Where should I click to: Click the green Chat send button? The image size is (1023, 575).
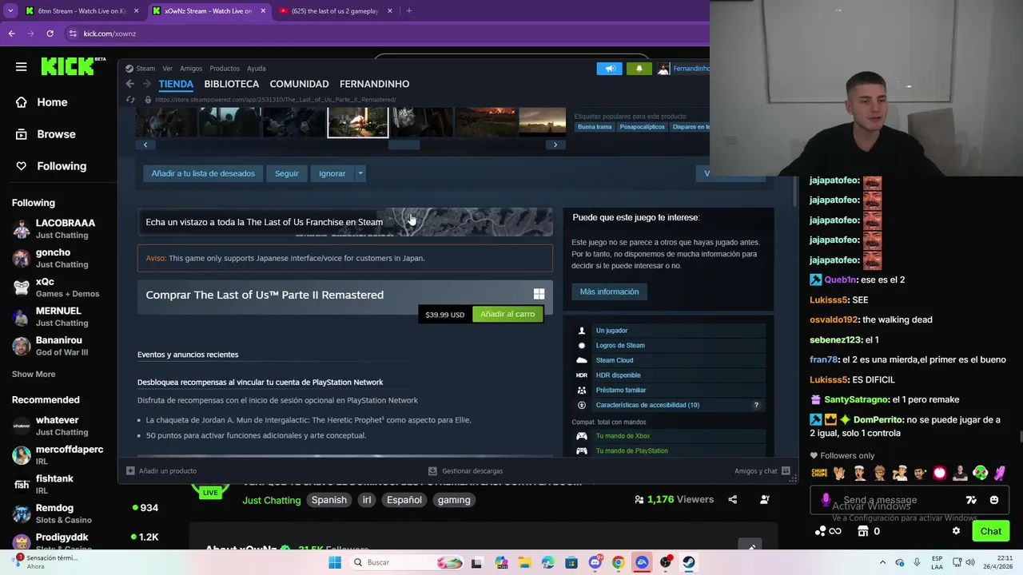point(991,531)
